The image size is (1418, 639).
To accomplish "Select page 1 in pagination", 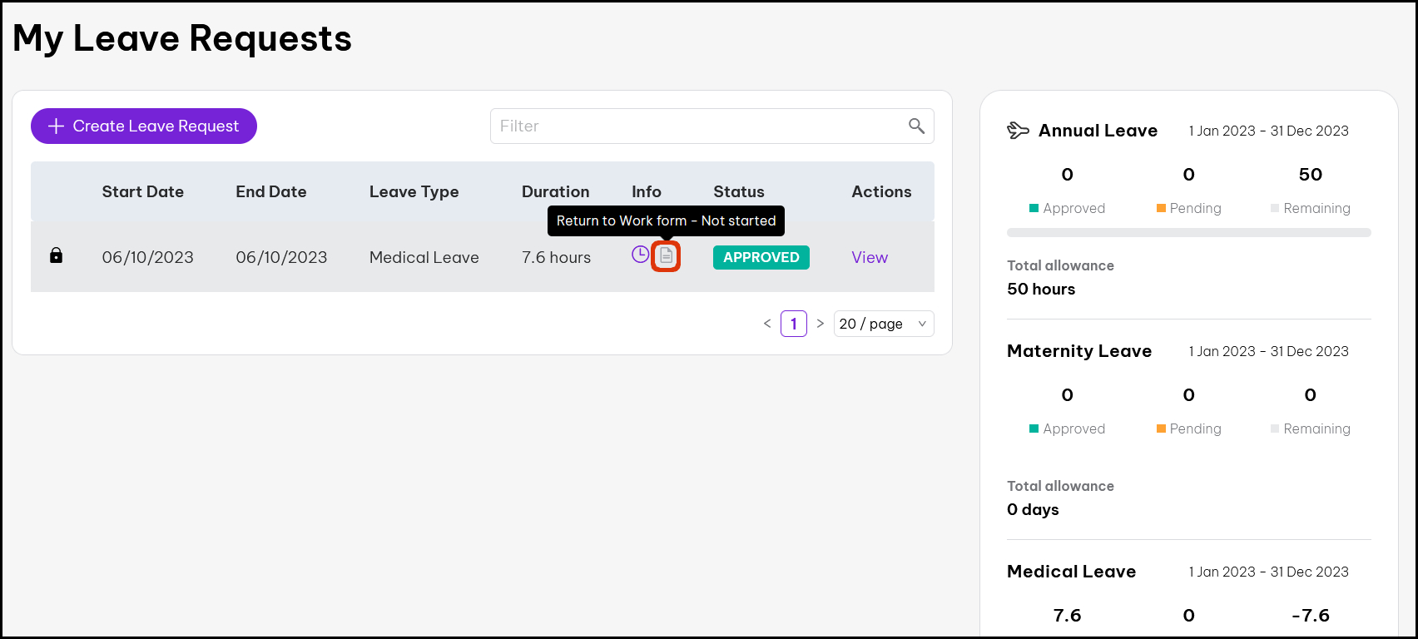I will [x=794, y=324].
